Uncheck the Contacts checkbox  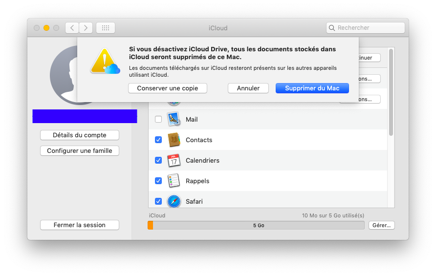pos(158,140)
